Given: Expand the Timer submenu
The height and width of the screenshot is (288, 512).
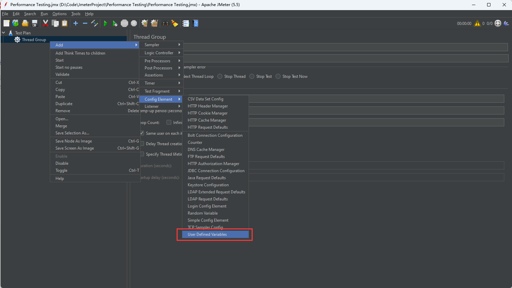Looking at the screenshot, I should pyautogui.click(x=161, y=83).
